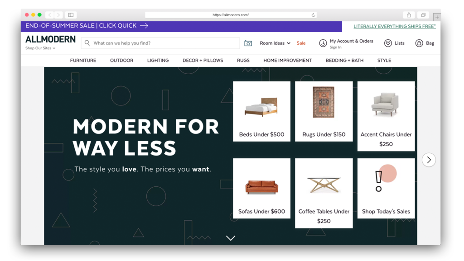Advance carousel with the right arrow

(429, 160)
